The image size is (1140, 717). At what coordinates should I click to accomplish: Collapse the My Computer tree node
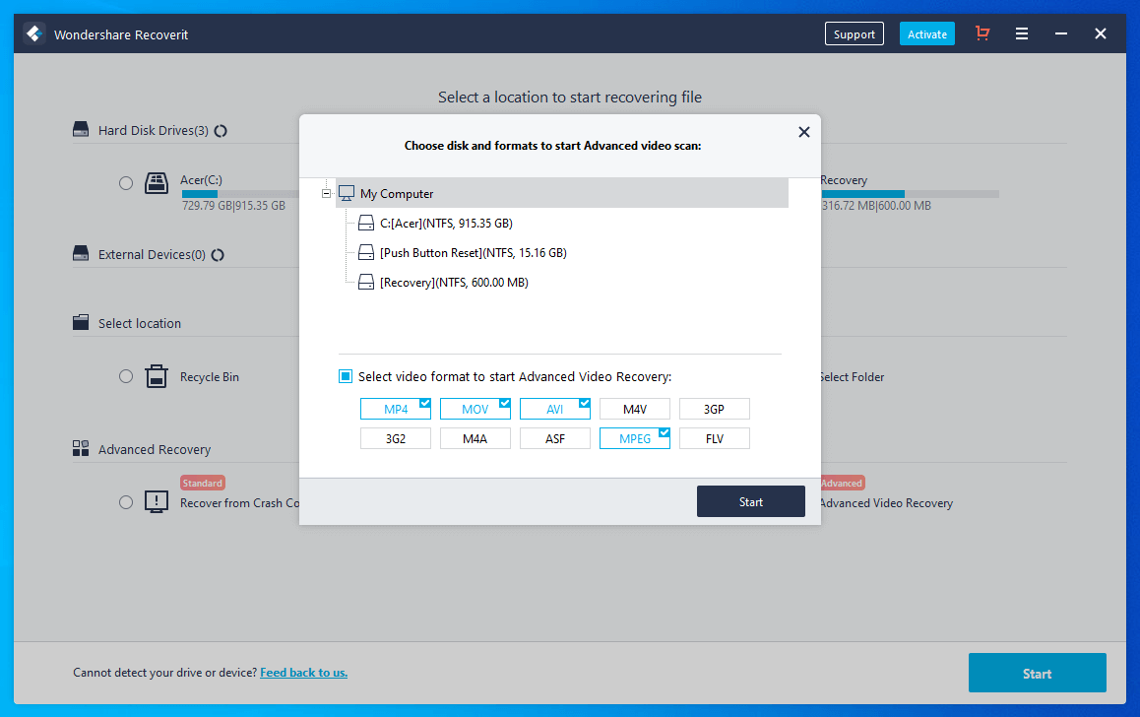tap(327, 193)
